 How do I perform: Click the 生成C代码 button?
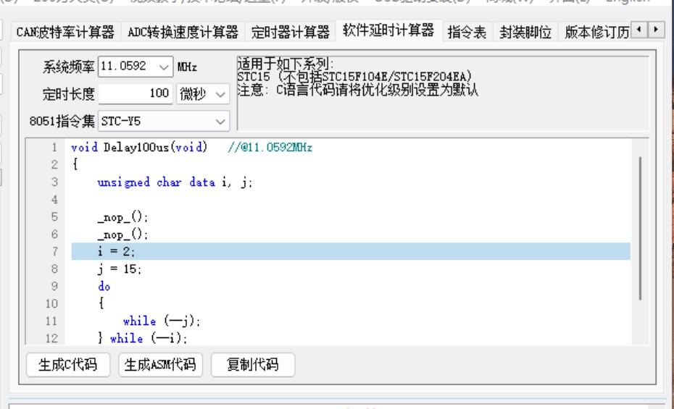coord(68,365)
